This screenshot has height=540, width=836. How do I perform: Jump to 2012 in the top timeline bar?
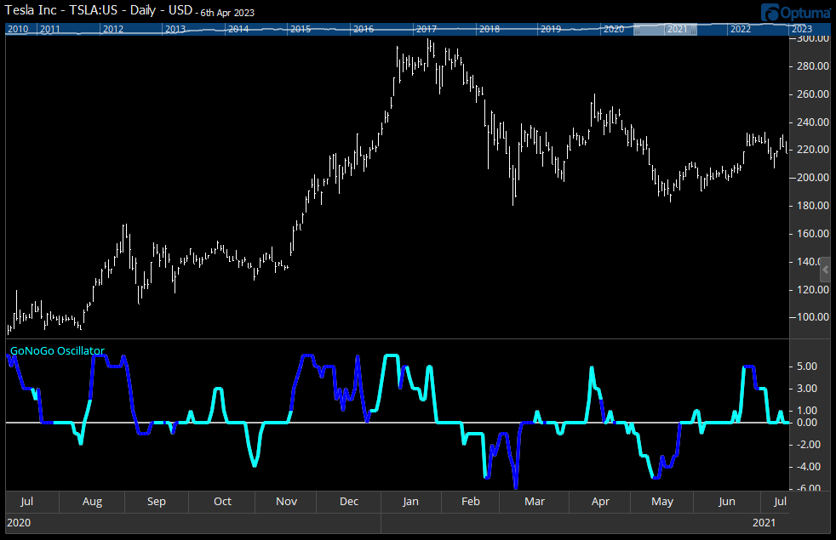113,29
